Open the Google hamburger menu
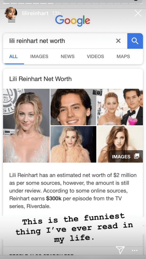Viewport: 146px width, 259px height. click(12, 21)
